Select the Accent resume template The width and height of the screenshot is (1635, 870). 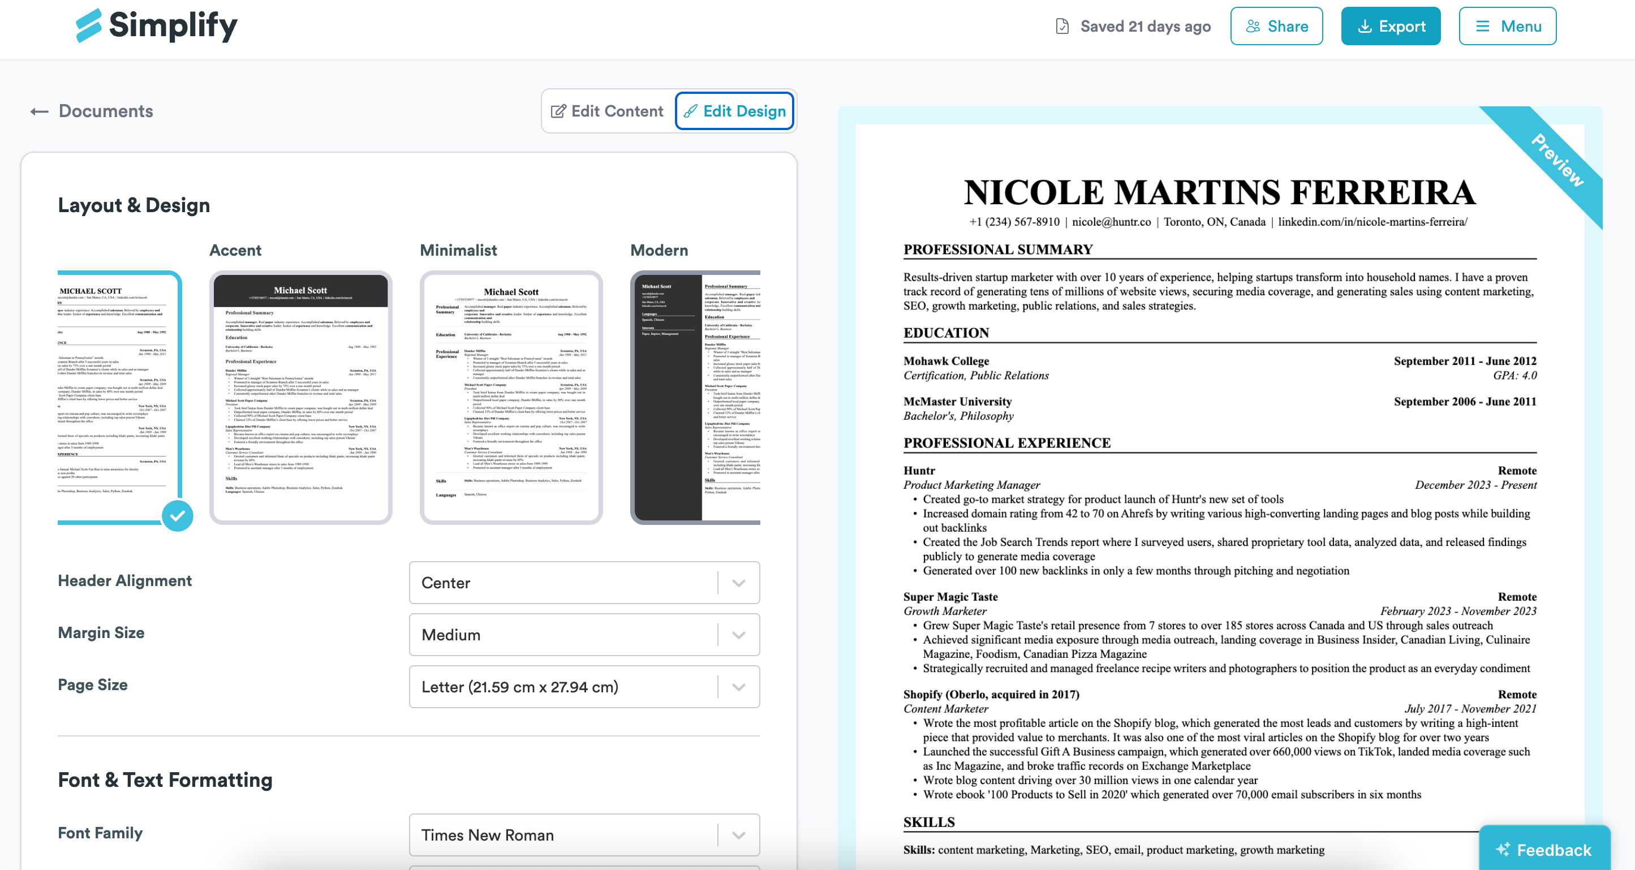(x=300, y=397)
